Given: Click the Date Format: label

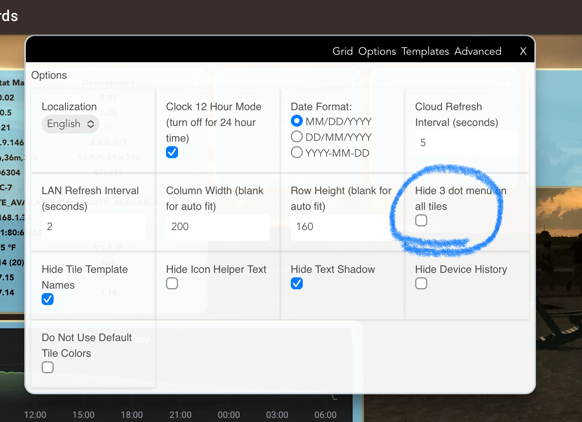Looking at the screenshot, I should click(x=321, y=107).
